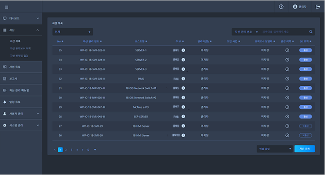The height and width of the screenshot is (175, 325).
Task: Collapse the 자산 sidebar section
Action: click(21, 30)
